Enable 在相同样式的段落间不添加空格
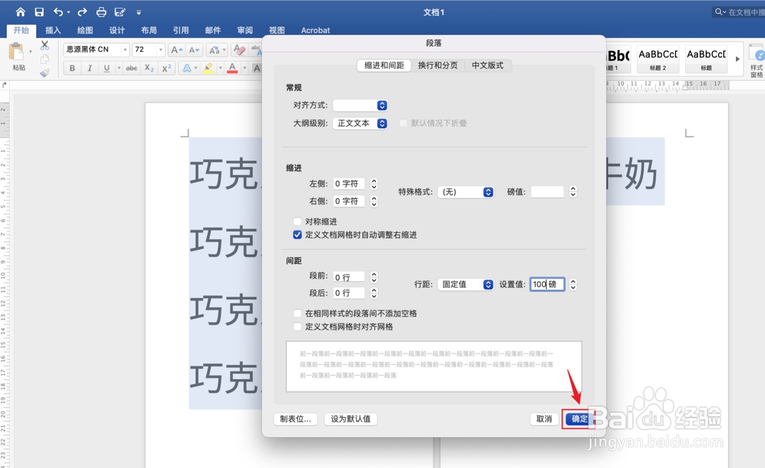The height and width of the screenshot is (468, 765). point(297,313)
